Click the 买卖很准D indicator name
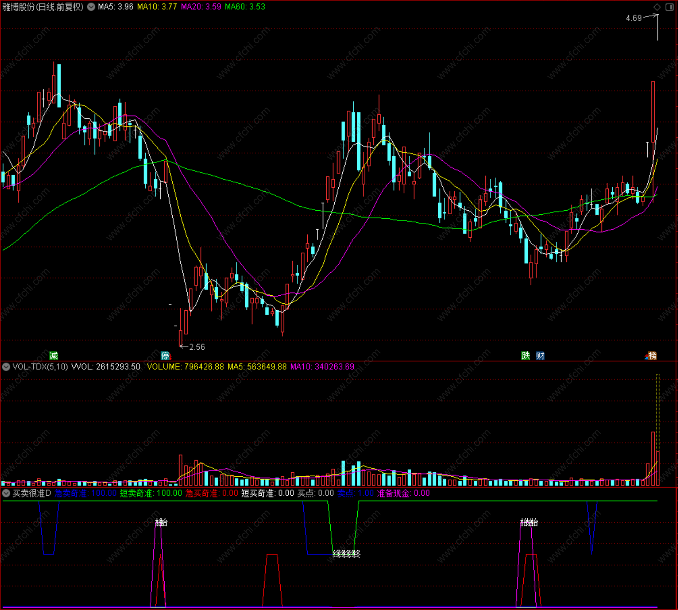This screenshot has width=678, height=610. pyautogui.click(x=32, y=493)
